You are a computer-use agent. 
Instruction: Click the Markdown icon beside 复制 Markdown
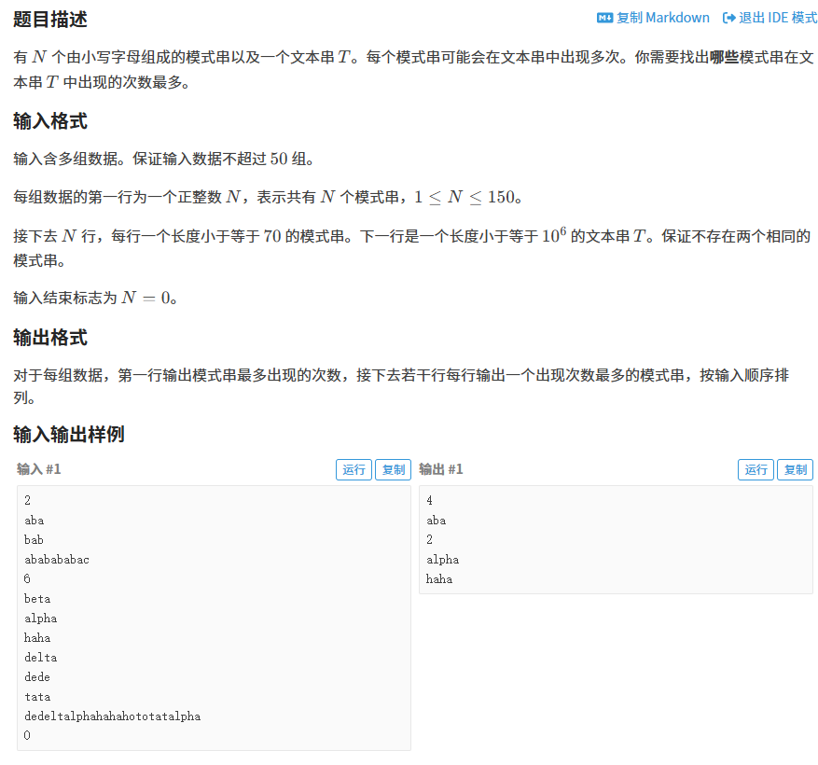604,19
